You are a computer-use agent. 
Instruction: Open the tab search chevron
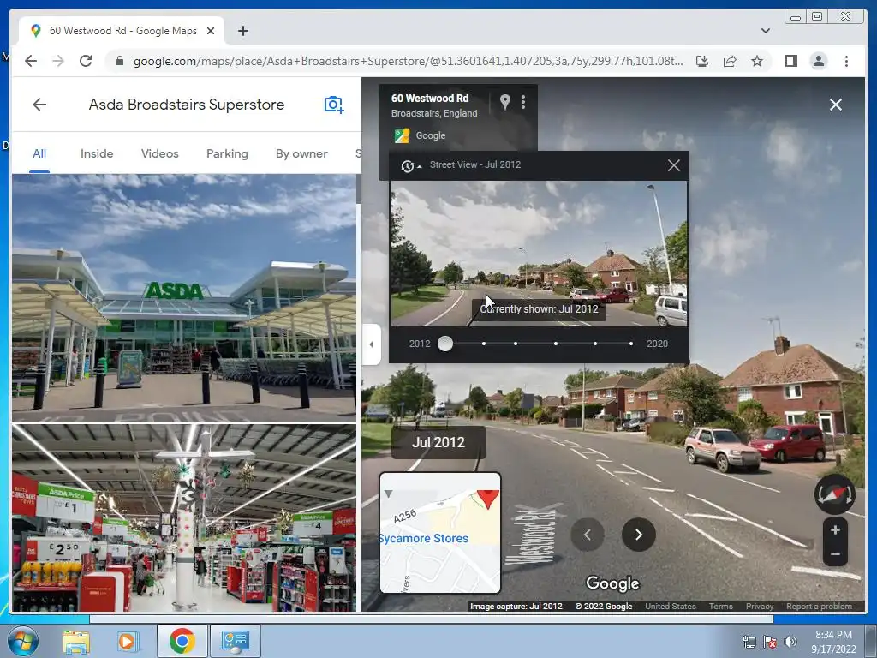pyautogui.click(x=765, y=31)
